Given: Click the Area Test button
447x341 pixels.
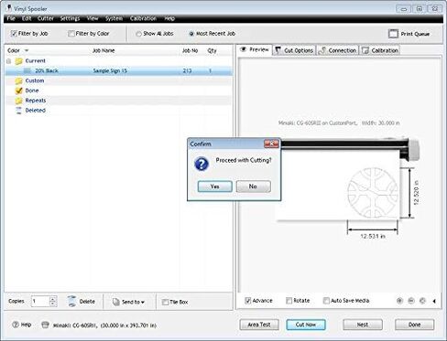Looking at the screenshot, I should [259, 325].
